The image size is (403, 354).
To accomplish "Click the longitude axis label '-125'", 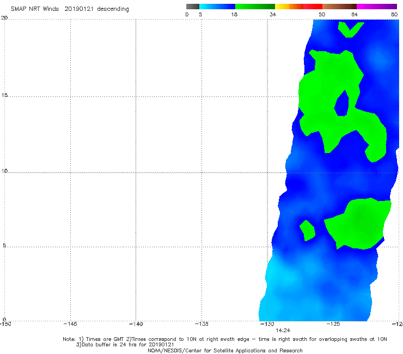I will point(333,324).
